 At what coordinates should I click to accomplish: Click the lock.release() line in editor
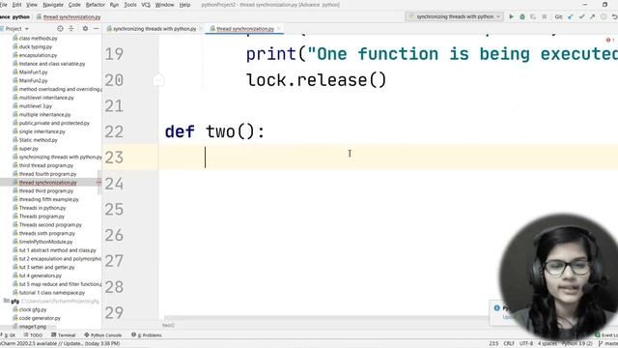coord(316,80)
